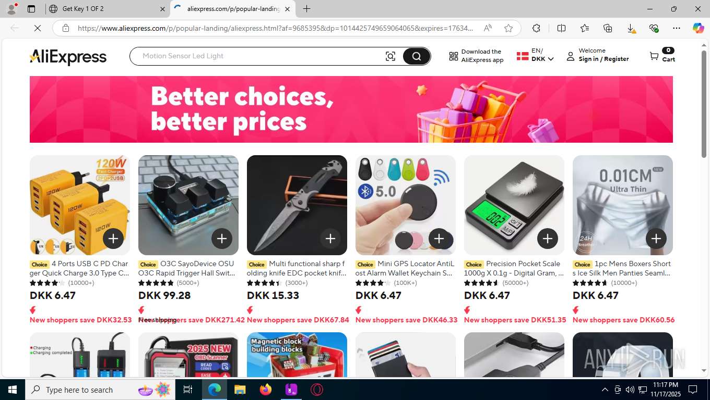The height and width of the screenshot is (400, 710).
Task: Click the Sign in / Register link
Action: [x=603, y=59]
